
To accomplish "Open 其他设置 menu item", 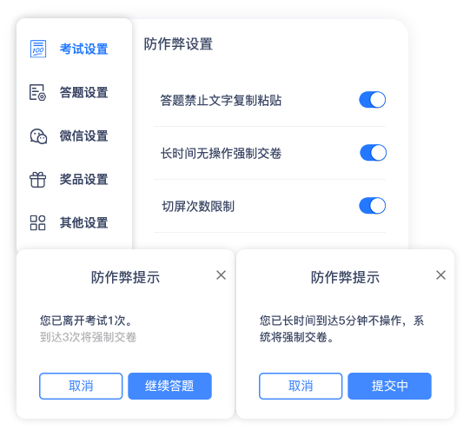I will point(83,222).
